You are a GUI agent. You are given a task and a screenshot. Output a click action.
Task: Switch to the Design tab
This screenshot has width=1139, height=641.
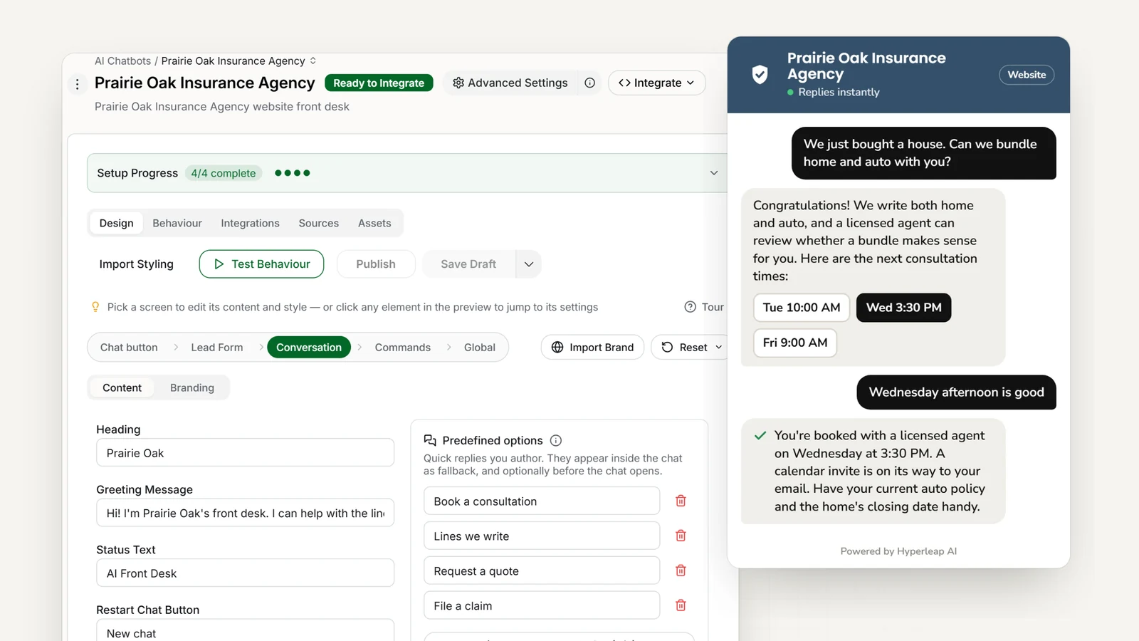(x=116, y=223)
